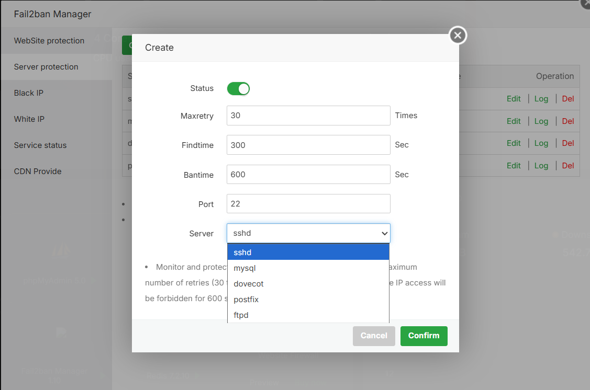
Task: Switch to Black IP tab
Action: tap(29, 93)
